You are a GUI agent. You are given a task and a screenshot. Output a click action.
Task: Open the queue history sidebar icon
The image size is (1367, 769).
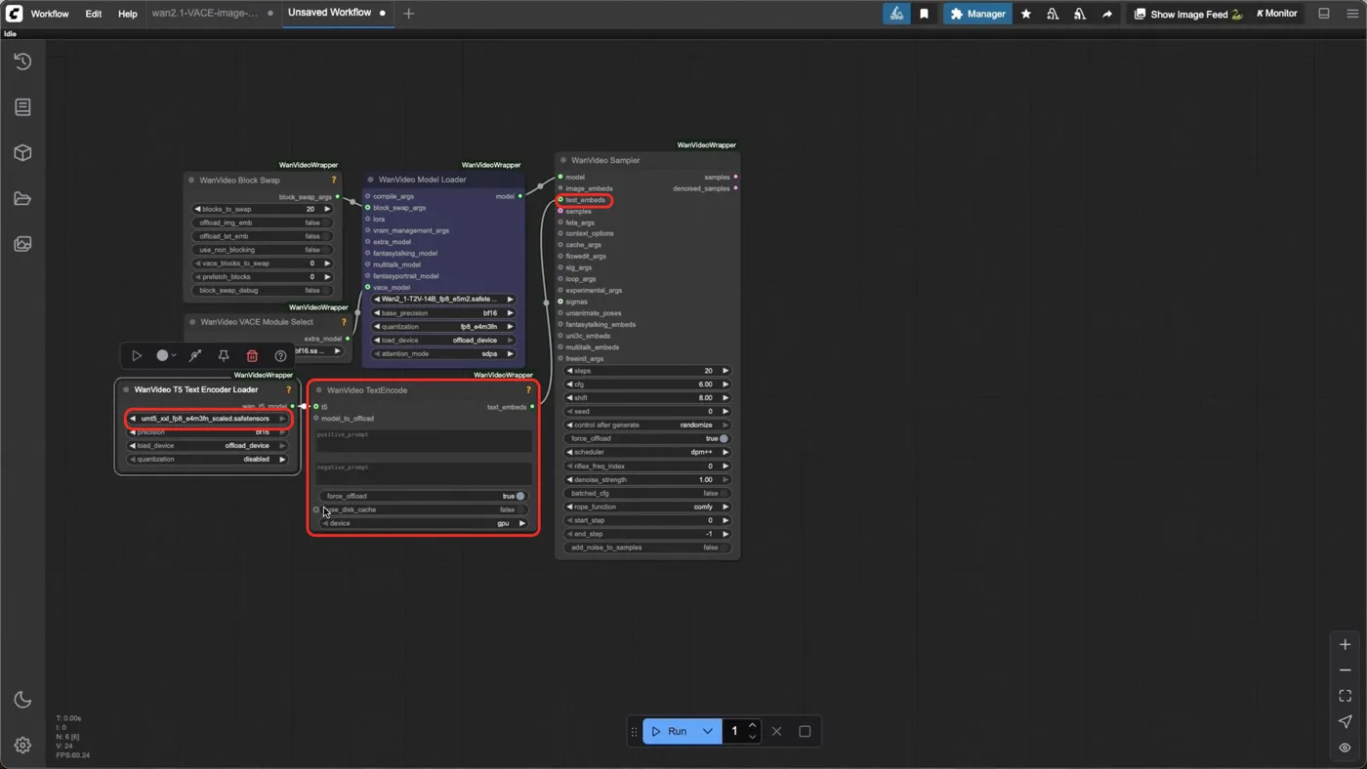[22, 61]
